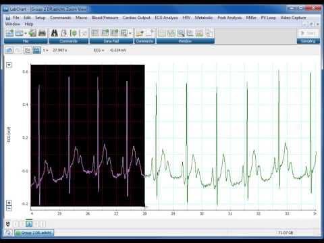Open the Edit menu
Image resolution: width=324 pixels, height=243 pixels.
pyautogui.click(x=27, y=18)
